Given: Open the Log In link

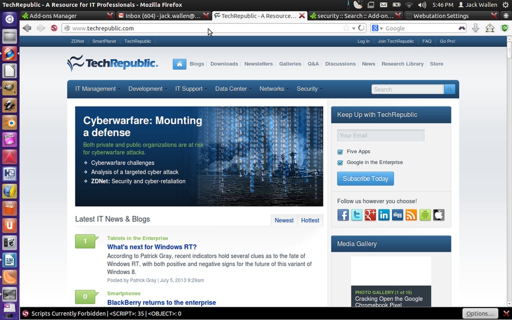Looking at the screenshot, I should (363, 41).
